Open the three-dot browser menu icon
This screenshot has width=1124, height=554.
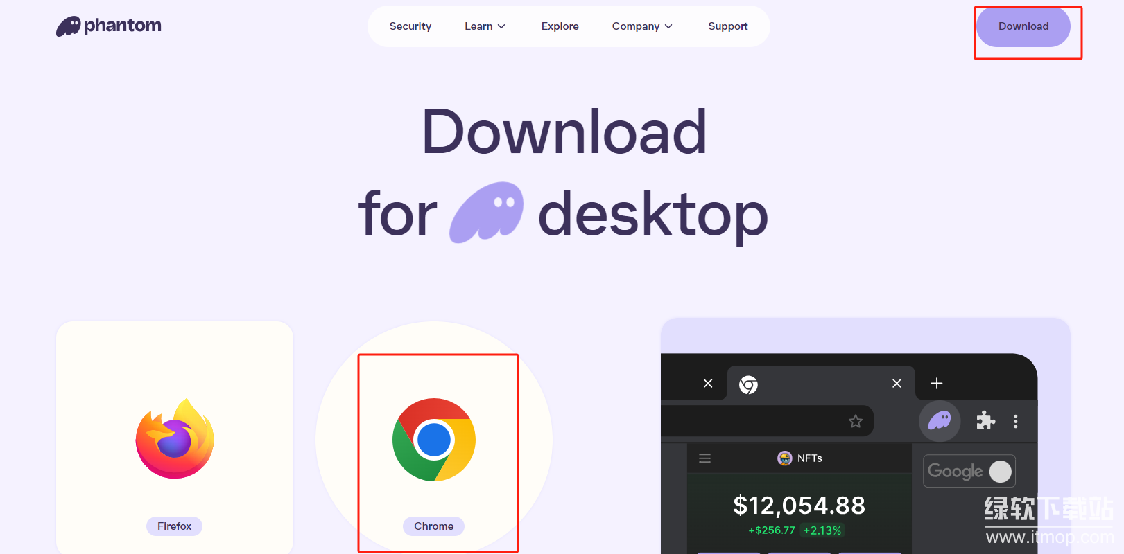point(1016,421)
